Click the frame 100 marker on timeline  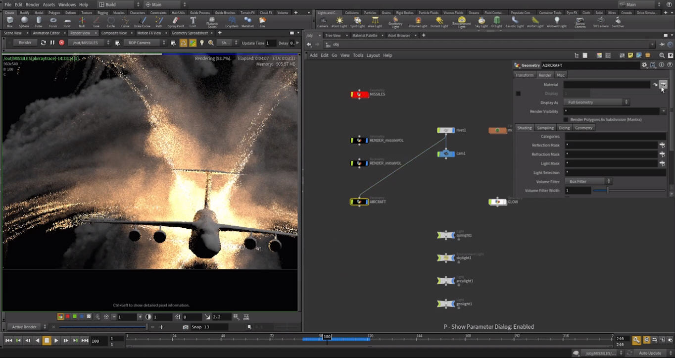[x=327, y=337]
